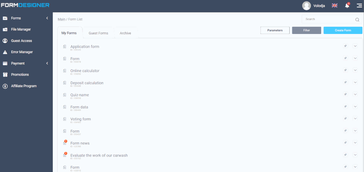Pin the Quiz-name form
This screenshot has height=172, width=364.
[345, 94]
